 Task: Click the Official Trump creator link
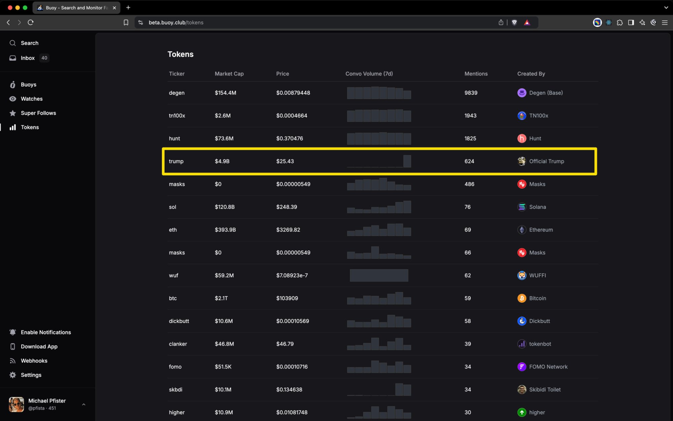[546, 161]
